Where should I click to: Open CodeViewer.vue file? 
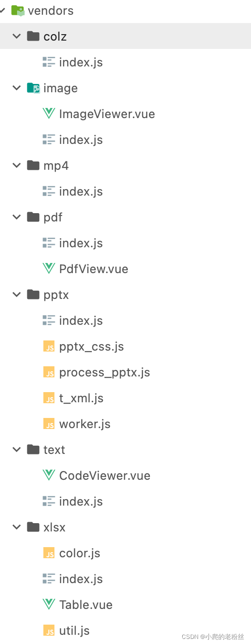pos(105,476)
